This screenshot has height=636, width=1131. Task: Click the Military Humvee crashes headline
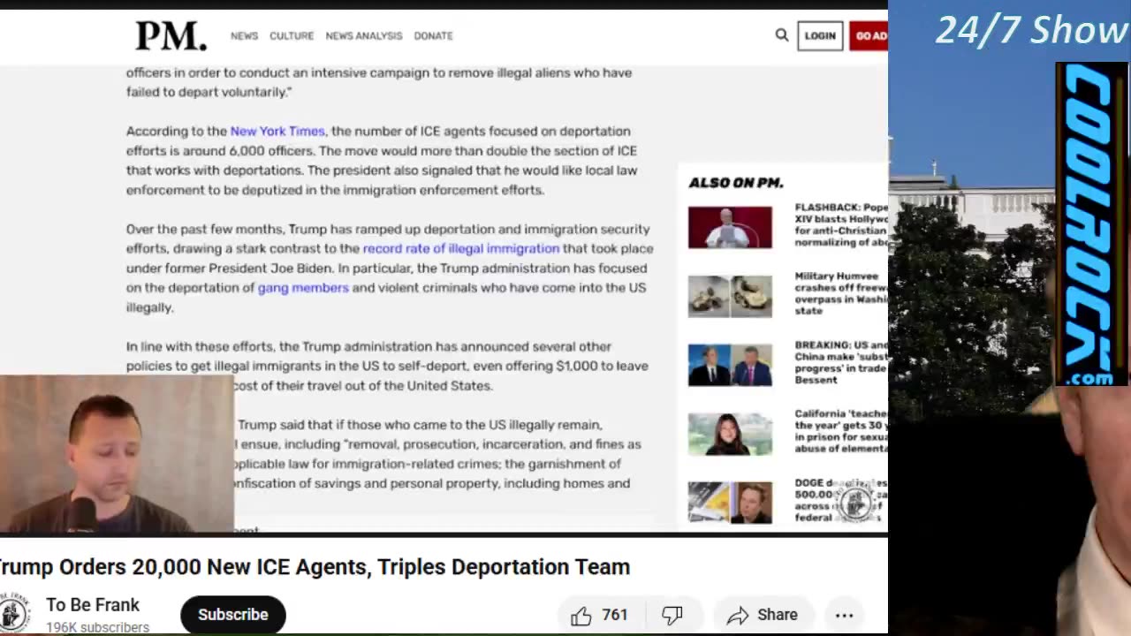point(841,293)
